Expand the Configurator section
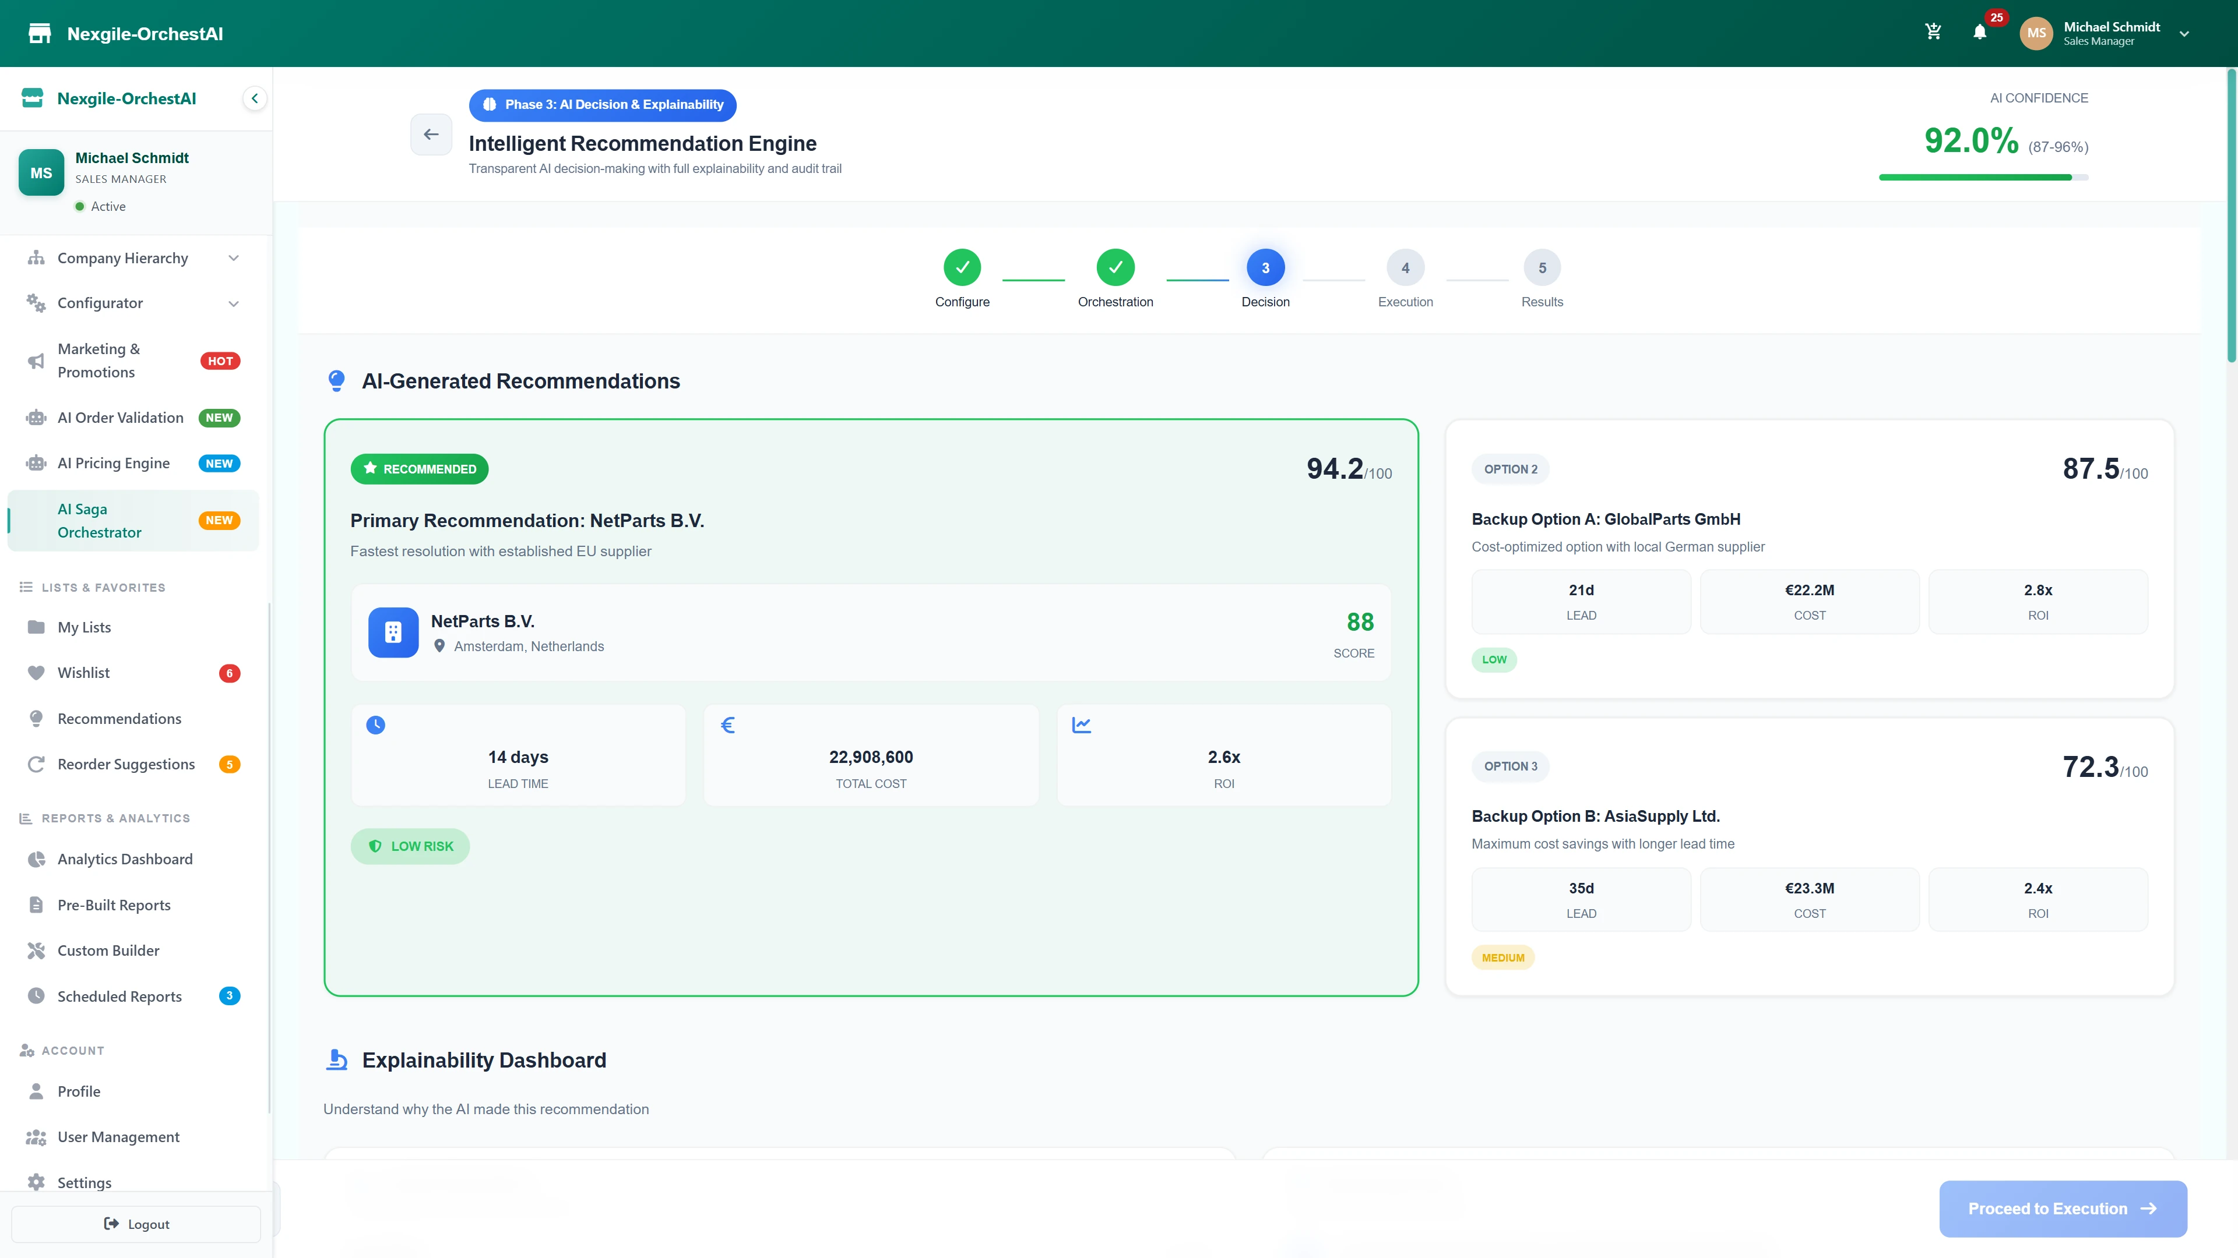The width and height of the screenshot is (2238, 1258). coord(233,303)
